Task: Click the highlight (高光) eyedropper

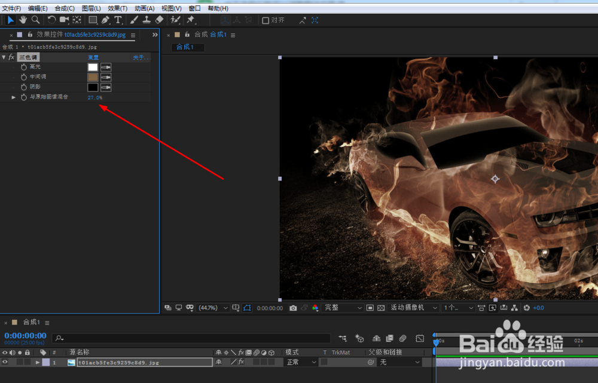Action: [x=106, y=67]
